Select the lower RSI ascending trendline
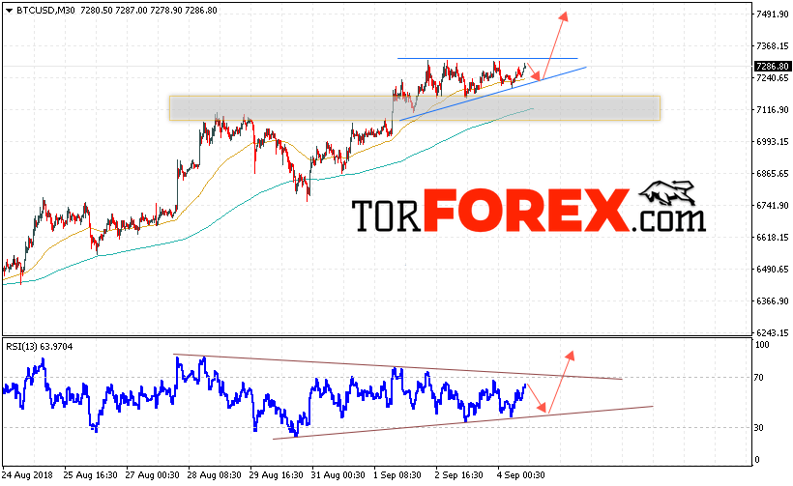Screen dimensions: 793x486 [463, 422]
